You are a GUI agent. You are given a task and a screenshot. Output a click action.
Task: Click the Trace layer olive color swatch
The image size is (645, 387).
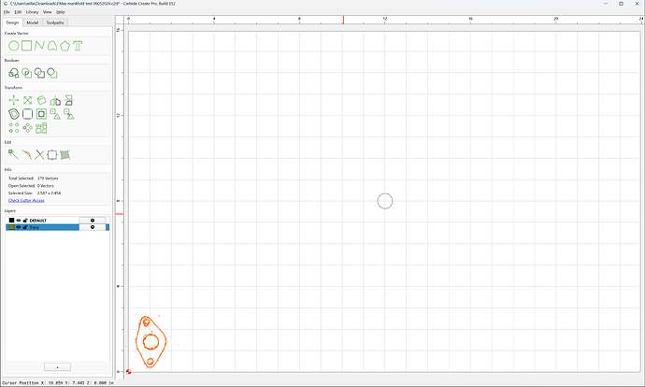click(x=11, y=227)
